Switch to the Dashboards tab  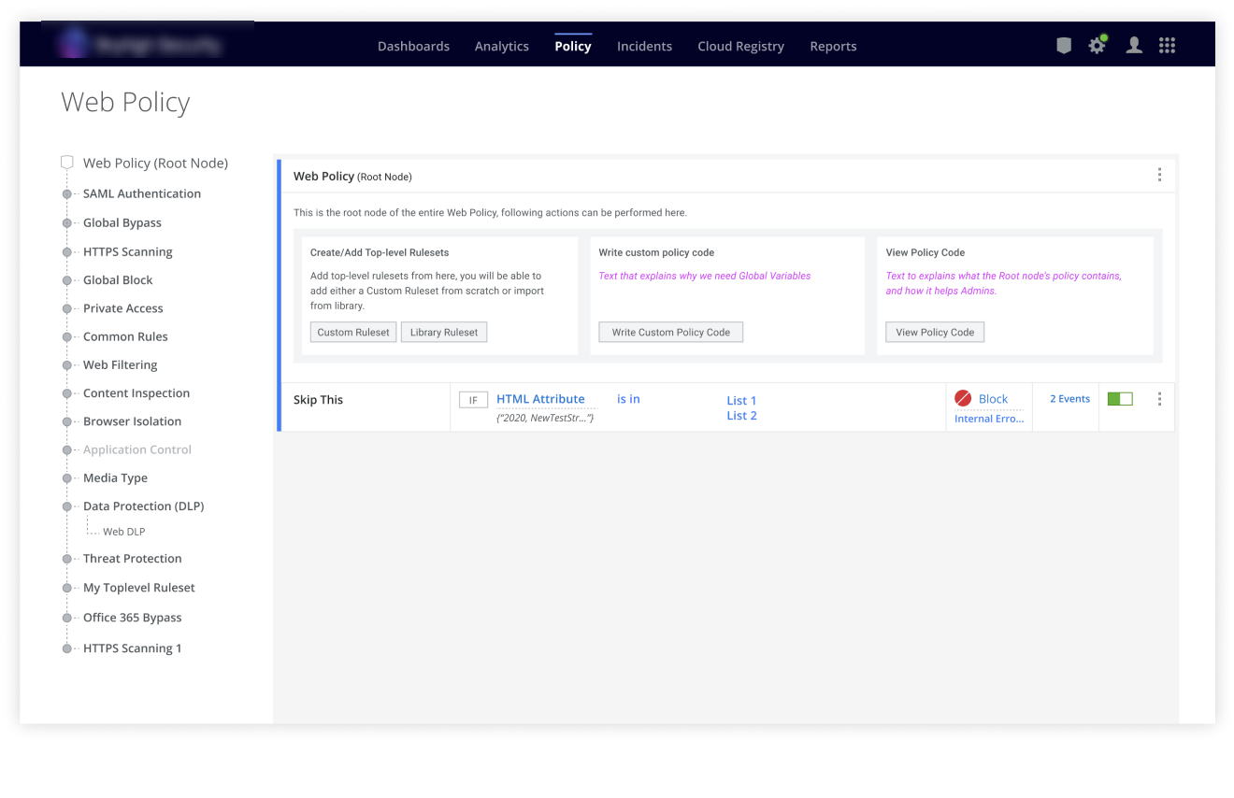[x=413, y=47]
